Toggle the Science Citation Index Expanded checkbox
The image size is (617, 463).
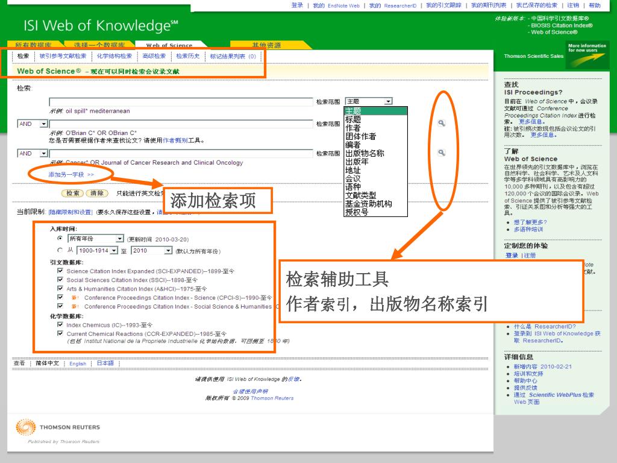point(60,271)
